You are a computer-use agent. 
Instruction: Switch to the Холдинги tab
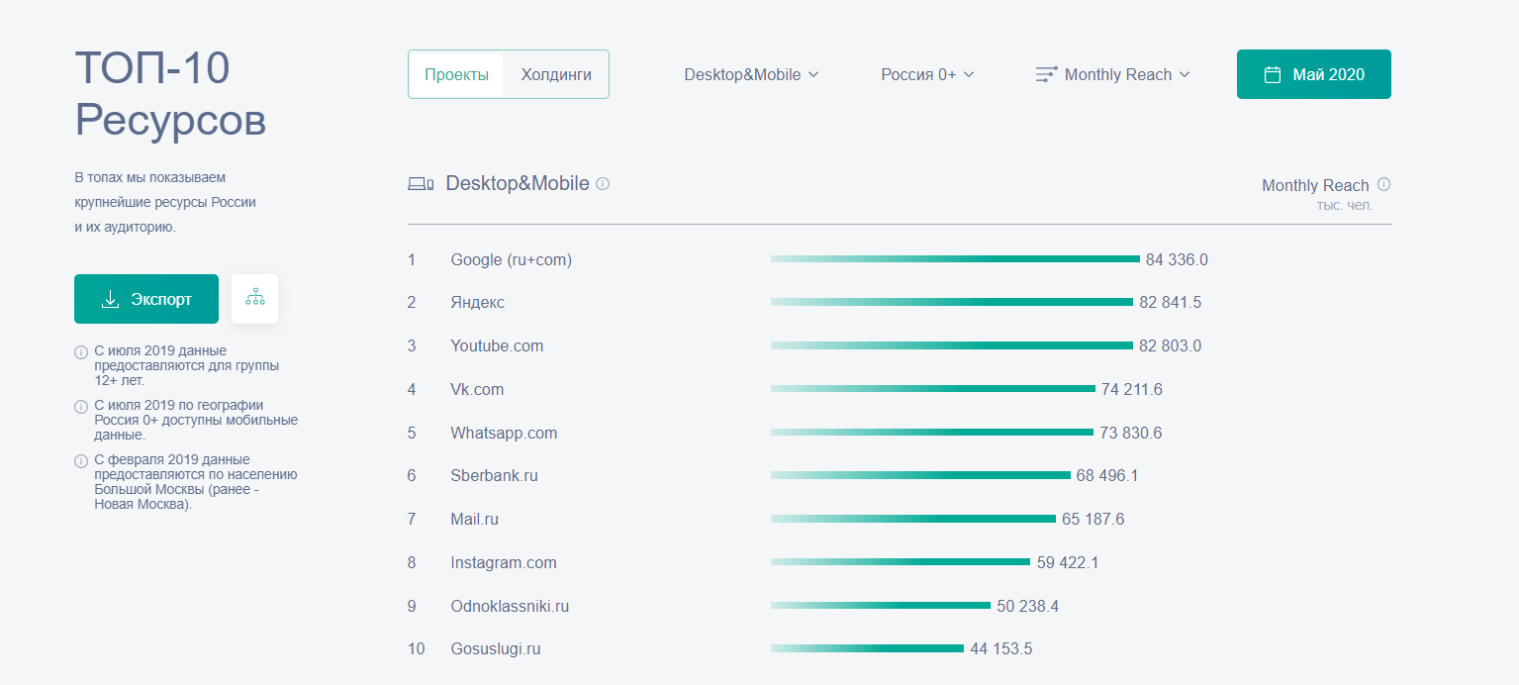(556, 74)
